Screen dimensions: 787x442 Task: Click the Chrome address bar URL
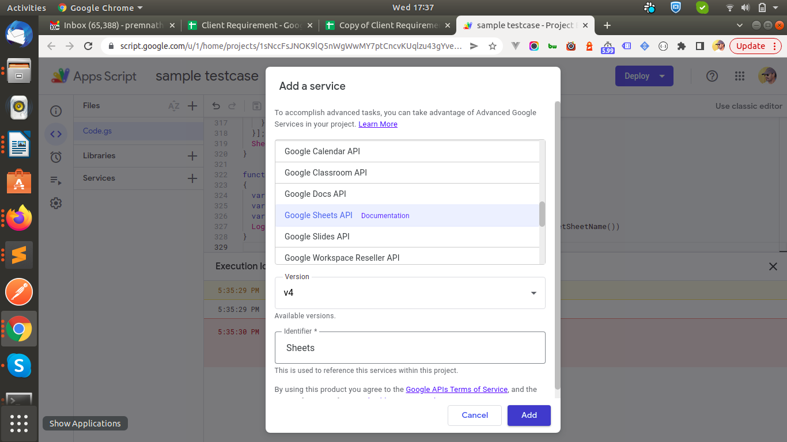pyautogui.click(x=291, y=46)
